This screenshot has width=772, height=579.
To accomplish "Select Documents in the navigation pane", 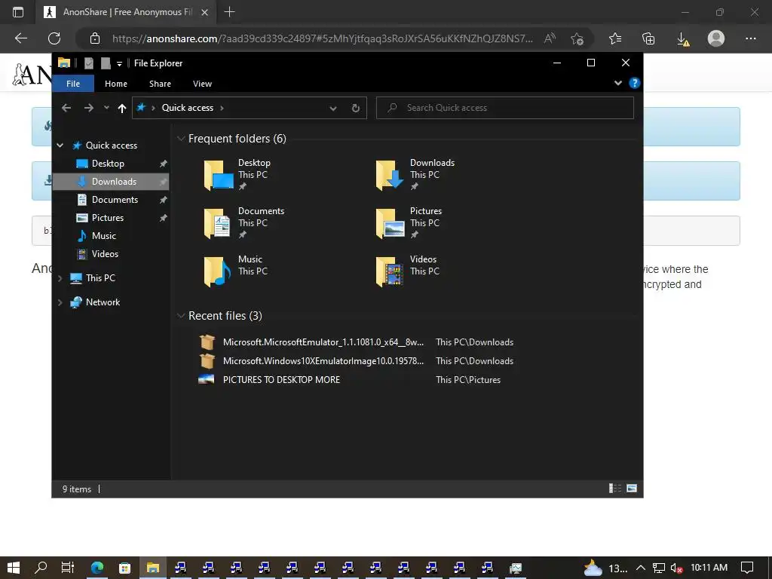I will [x=115, y=199].
